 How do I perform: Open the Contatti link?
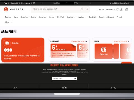14,3
